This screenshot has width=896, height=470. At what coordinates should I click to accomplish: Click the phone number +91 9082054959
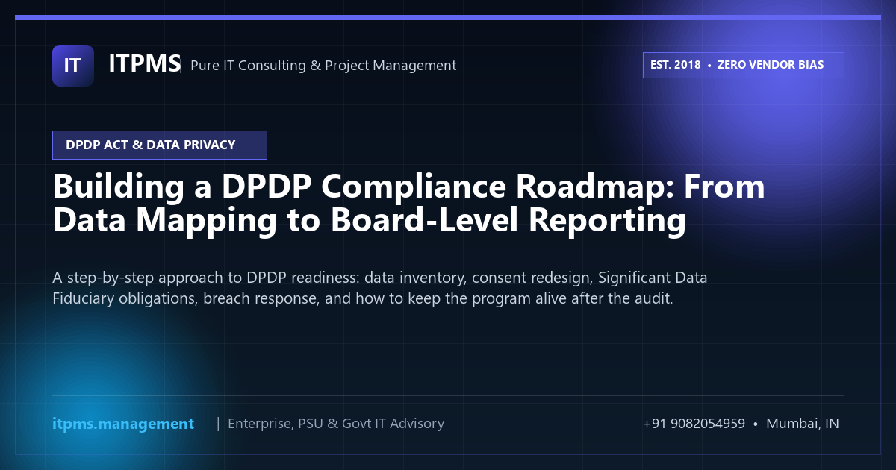(694, 424)
